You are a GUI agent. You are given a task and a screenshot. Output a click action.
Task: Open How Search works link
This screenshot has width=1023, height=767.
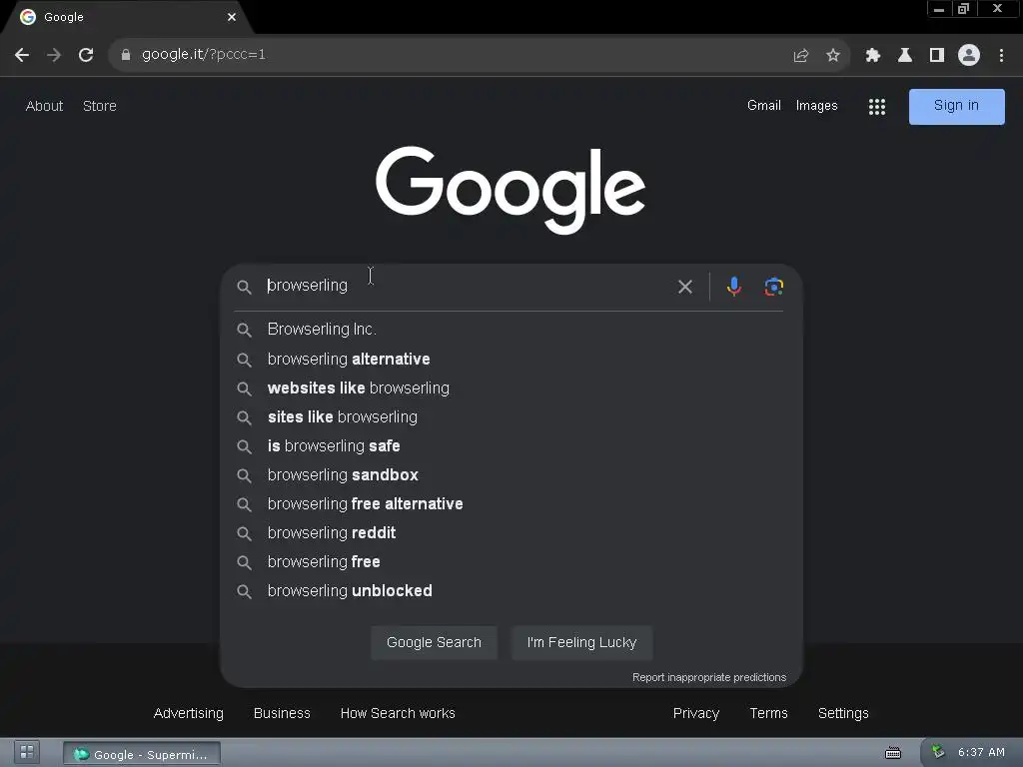(x=398, y=713)
